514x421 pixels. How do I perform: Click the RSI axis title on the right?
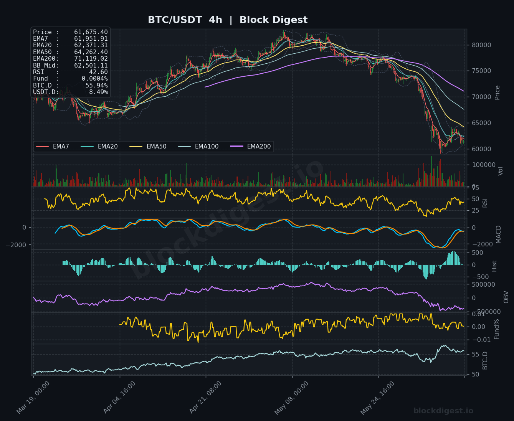pyautogui.click(x=485, y=203)
